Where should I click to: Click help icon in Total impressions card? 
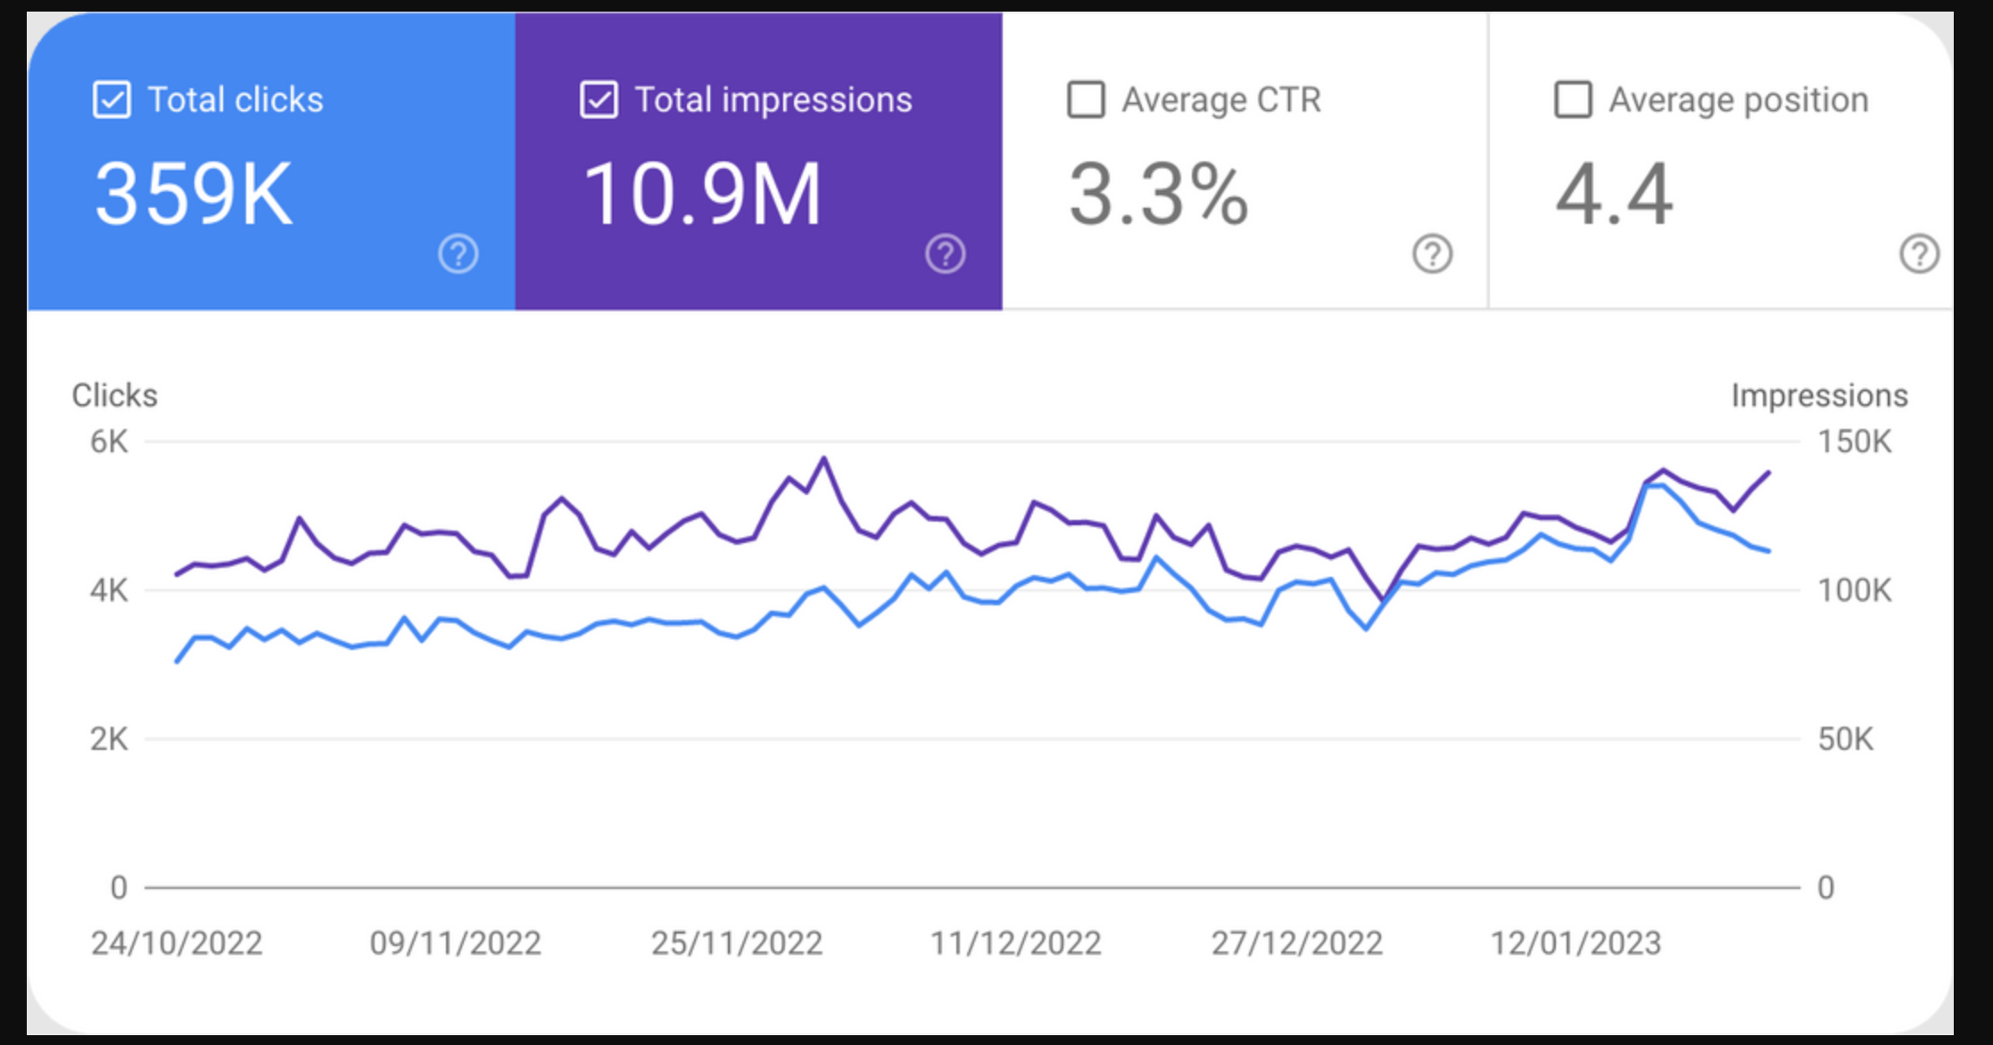(x=945, y=254)
